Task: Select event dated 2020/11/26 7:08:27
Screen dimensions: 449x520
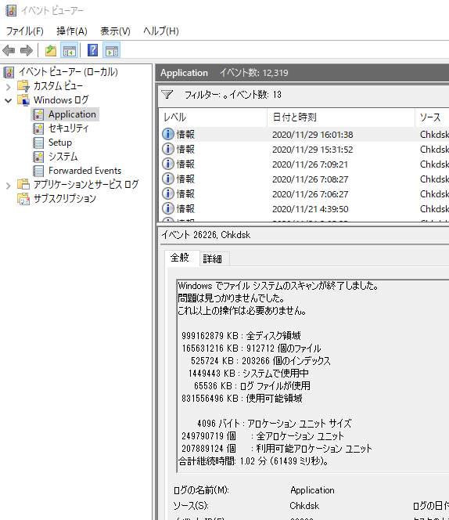Action: [x=304, y=179]
